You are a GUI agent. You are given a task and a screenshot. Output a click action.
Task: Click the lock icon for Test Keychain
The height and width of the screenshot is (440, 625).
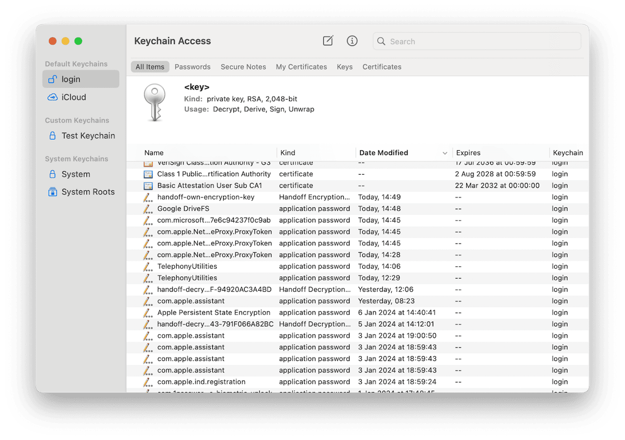point(52,136)
